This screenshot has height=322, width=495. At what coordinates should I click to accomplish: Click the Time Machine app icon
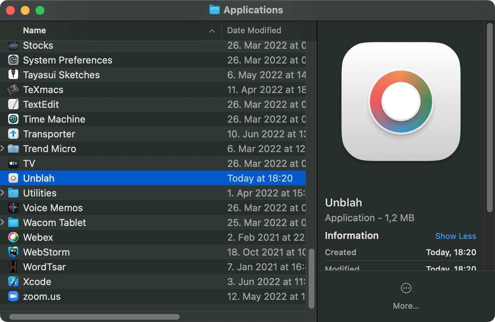coord(13,119)
